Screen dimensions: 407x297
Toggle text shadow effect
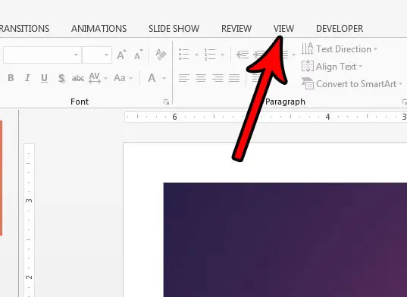click(x=61, y=78)
